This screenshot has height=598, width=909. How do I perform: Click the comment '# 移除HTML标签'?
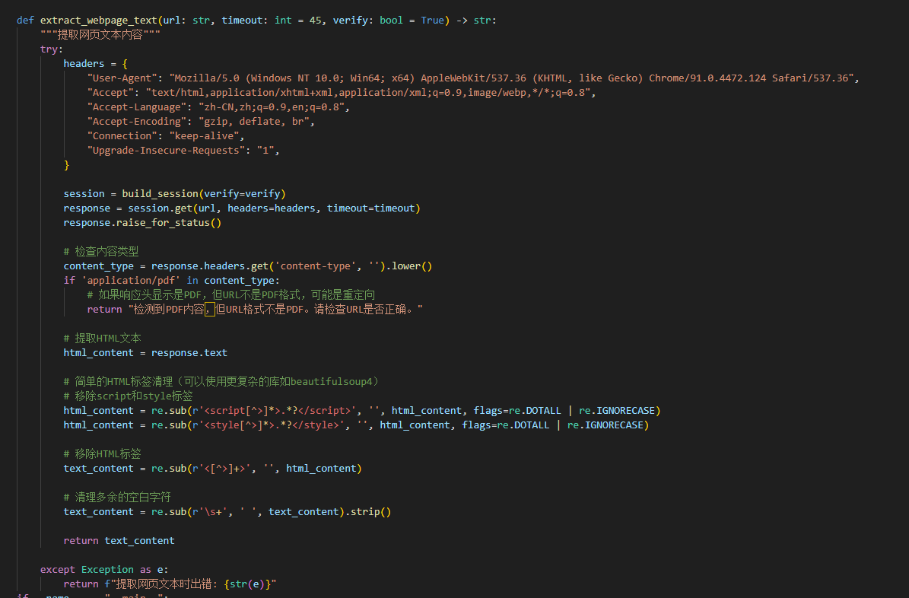pyautogui.click(x=102, y=454)
